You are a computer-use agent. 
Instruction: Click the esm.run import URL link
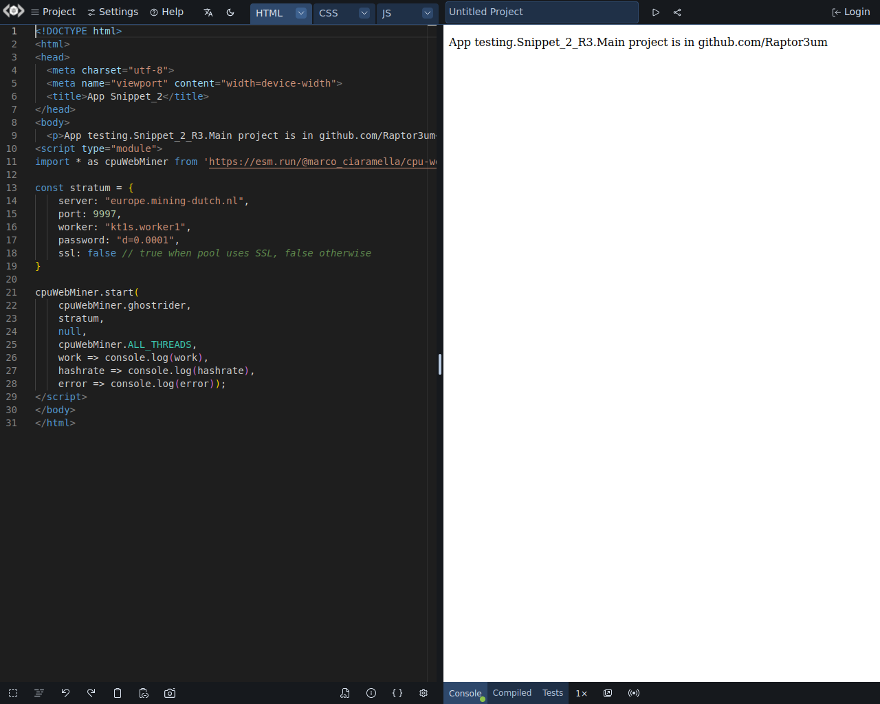tap(322, 162)
